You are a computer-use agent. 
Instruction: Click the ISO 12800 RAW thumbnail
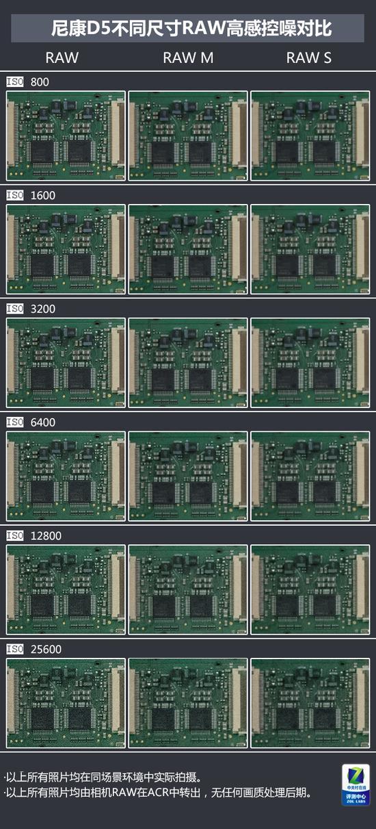pos(66,590)
